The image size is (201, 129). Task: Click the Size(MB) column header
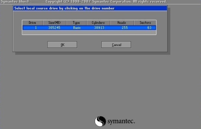pyautogui.click(x=54, y=23)
